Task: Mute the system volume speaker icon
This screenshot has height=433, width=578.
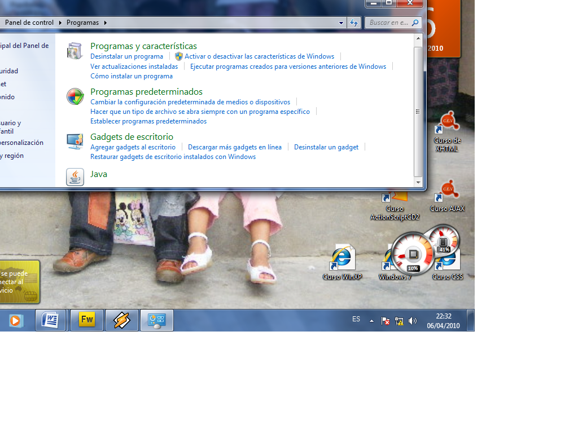Action: click(412, 320)
